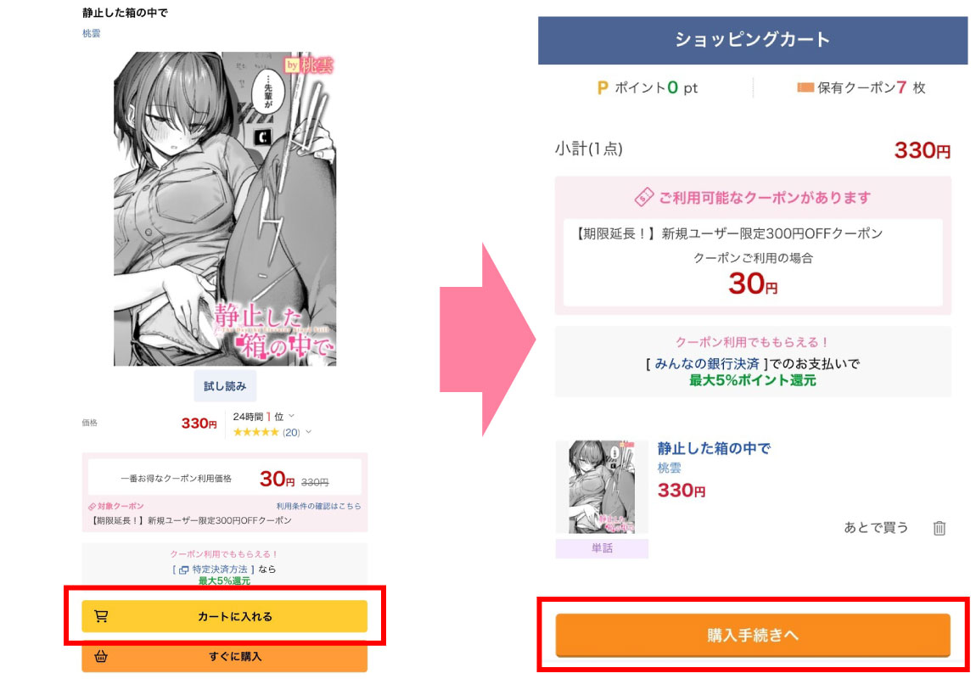Proceed with the 購入手続きへ button
The height and width of the screenshot is (679, 976).
[x=753, y=635]
